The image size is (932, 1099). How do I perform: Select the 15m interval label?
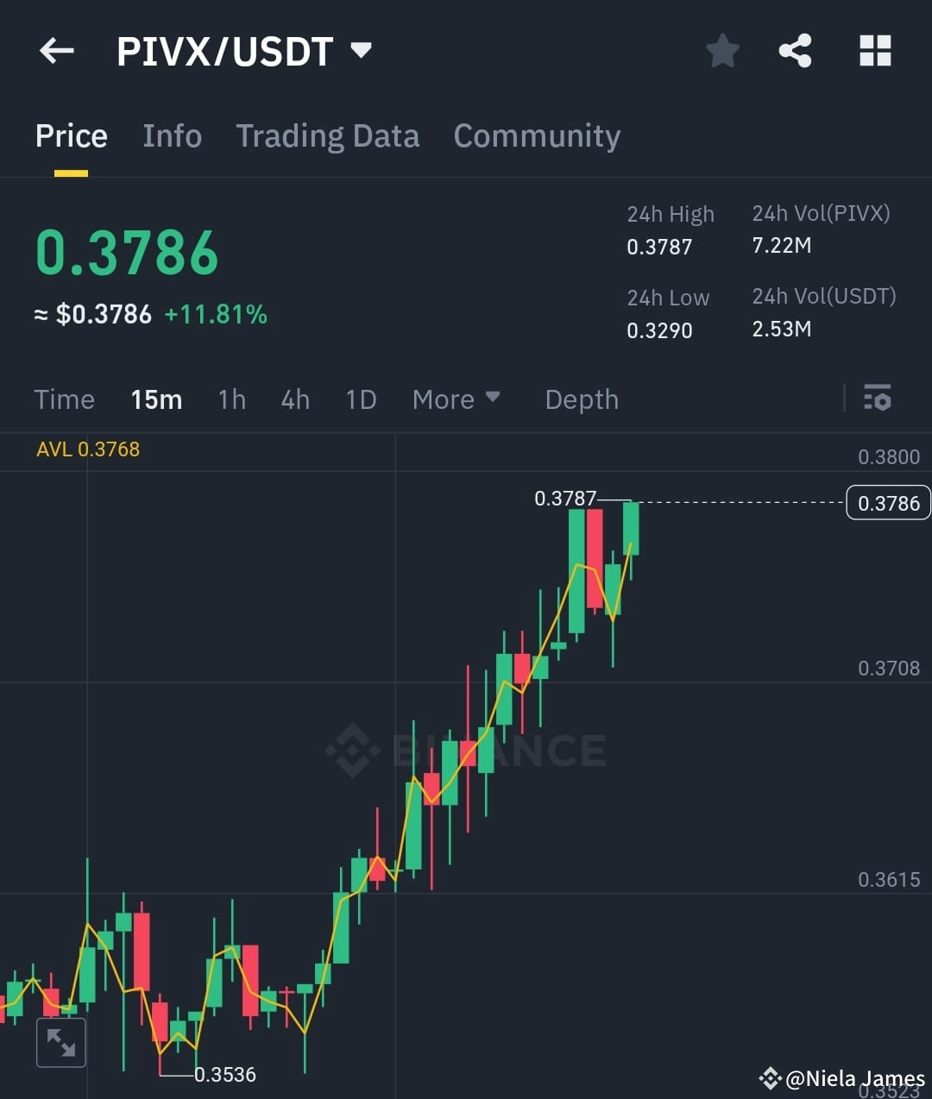pos(156,399)
